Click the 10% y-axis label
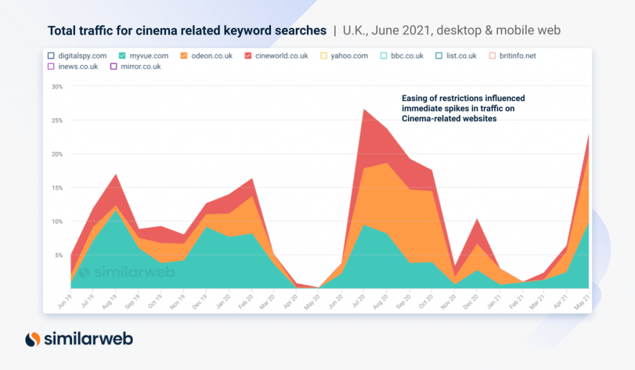 pos(57,221)
